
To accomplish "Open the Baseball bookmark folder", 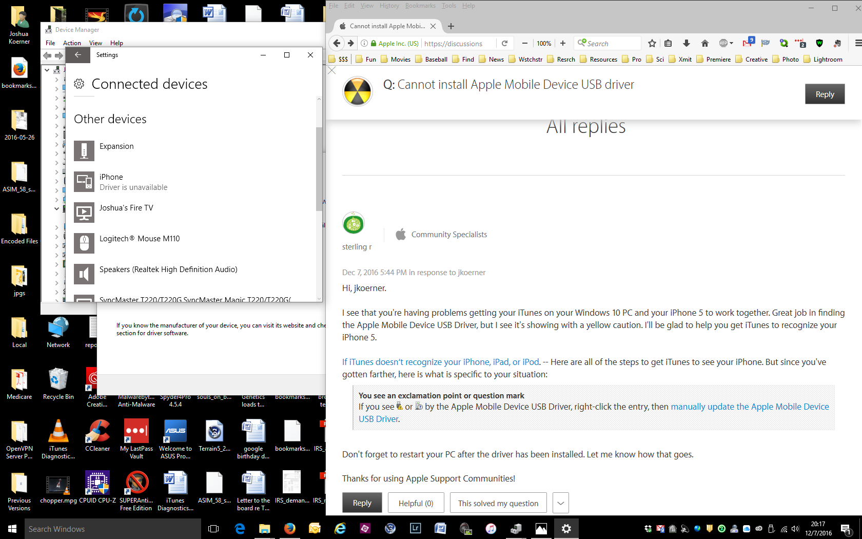I will pos(431,59).
